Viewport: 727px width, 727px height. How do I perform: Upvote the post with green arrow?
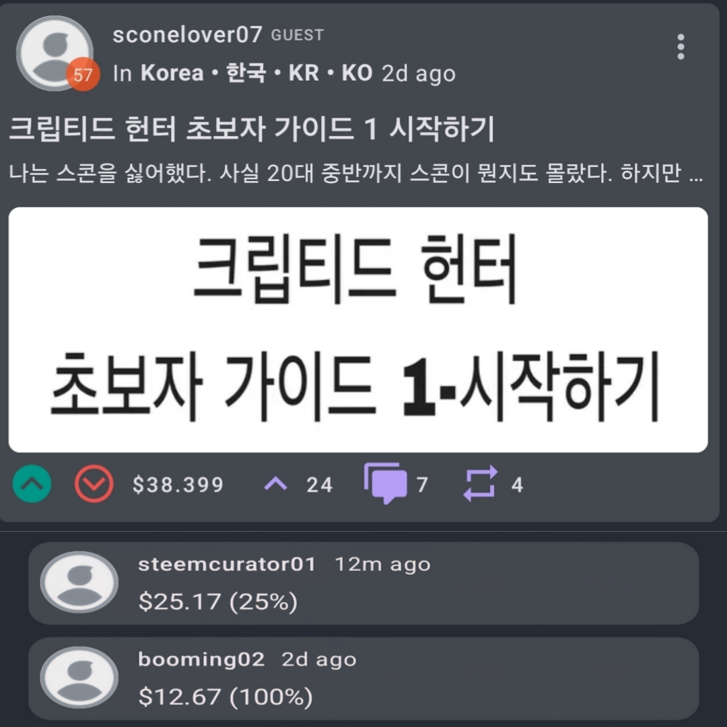tap(32, 484)
